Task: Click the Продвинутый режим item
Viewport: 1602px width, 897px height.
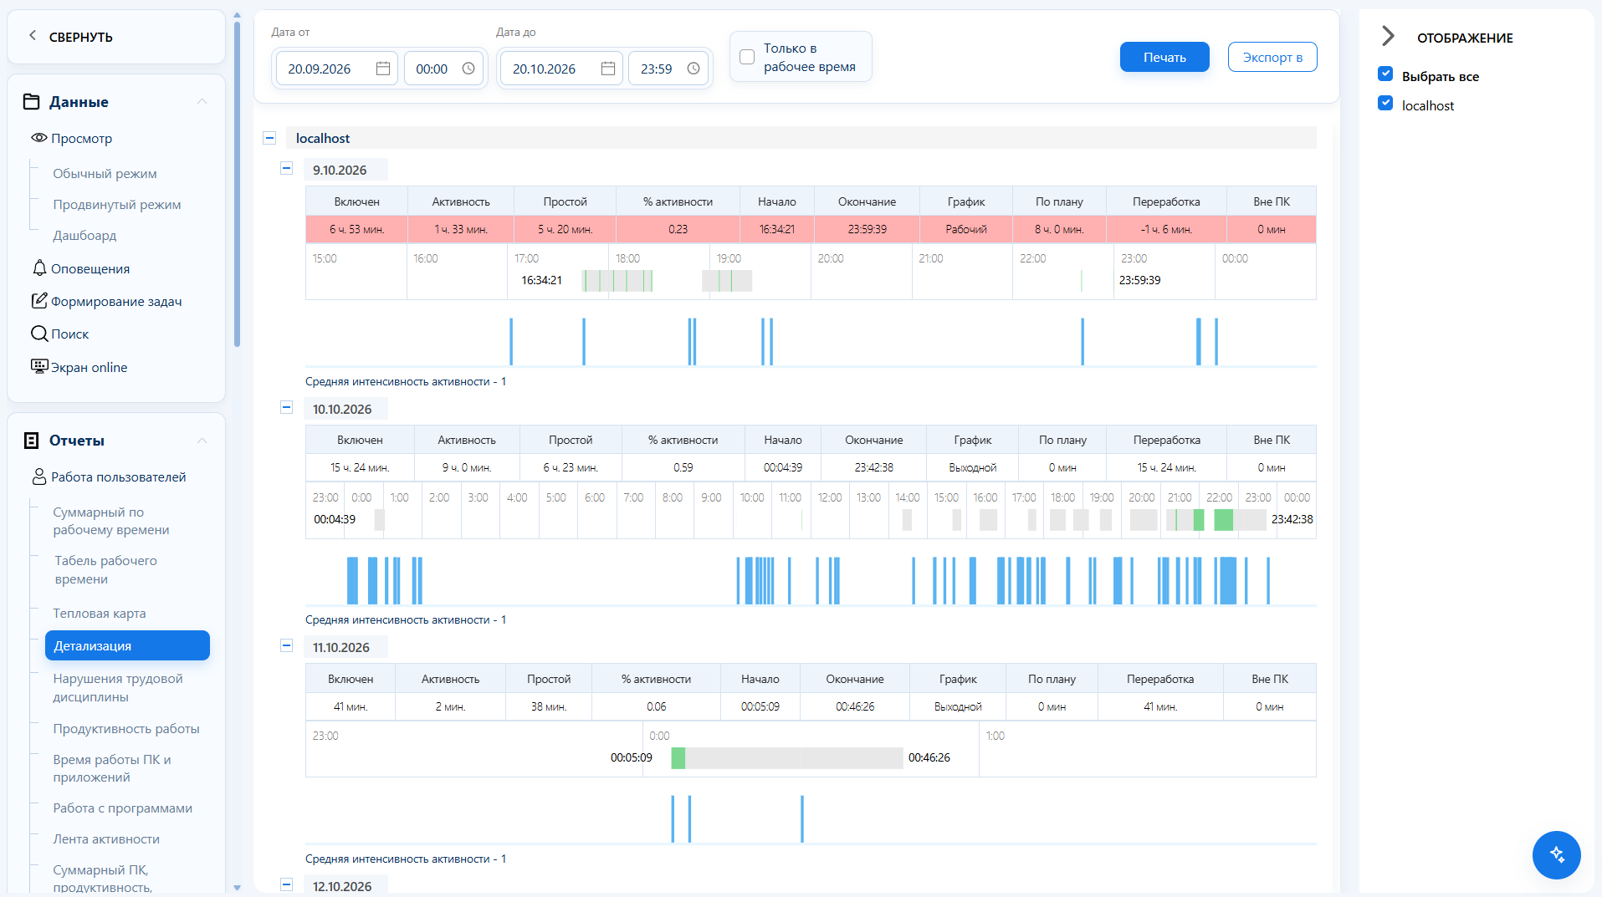Action: (117, 204)
